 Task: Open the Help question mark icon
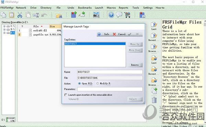111,15
